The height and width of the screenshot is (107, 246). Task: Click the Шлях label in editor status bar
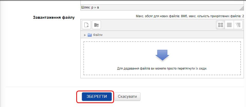tap(86, 7)
